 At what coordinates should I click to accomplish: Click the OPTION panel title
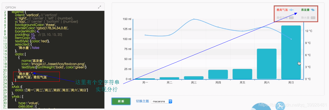11,7
